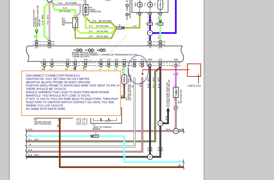Click the 'SHORT CONNECTOR' A5 label

click(x=95, y=11)
